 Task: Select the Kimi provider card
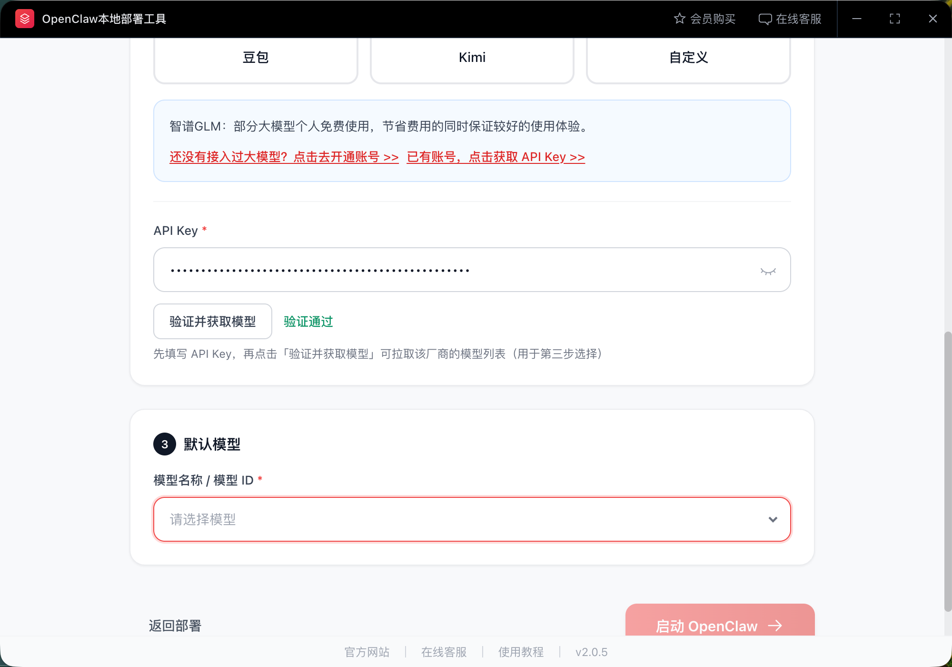tap(472, 57)
